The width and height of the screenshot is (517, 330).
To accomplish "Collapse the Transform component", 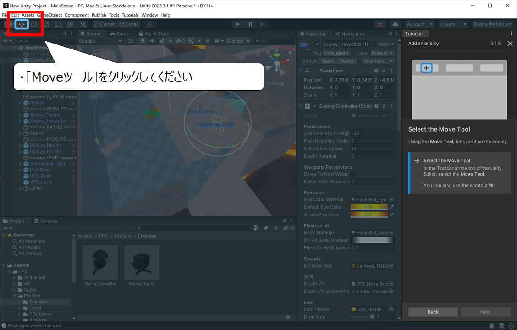I will tap(301, 71).
